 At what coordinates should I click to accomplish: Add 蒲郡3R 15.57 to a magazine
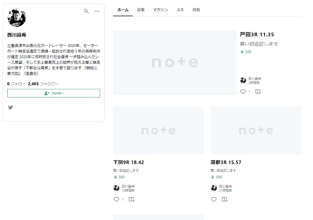point(228,199)
